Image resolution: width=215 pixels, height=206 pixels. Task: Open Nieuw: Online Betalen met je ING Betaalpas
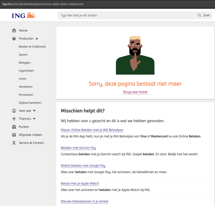[92, 130]
